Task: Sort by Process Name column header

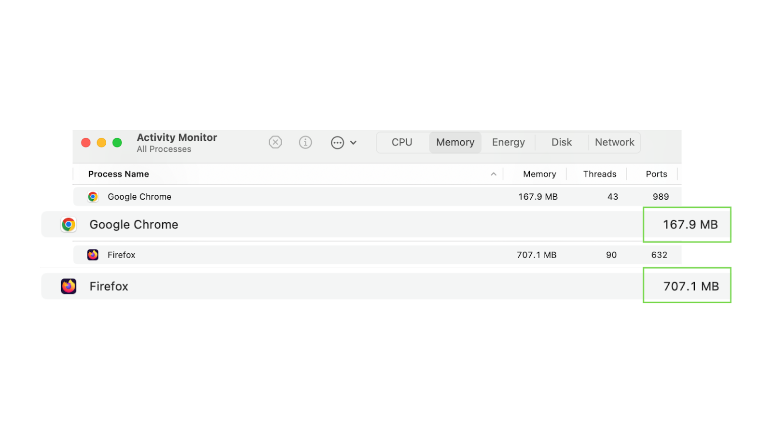Action: click(118, 174)
